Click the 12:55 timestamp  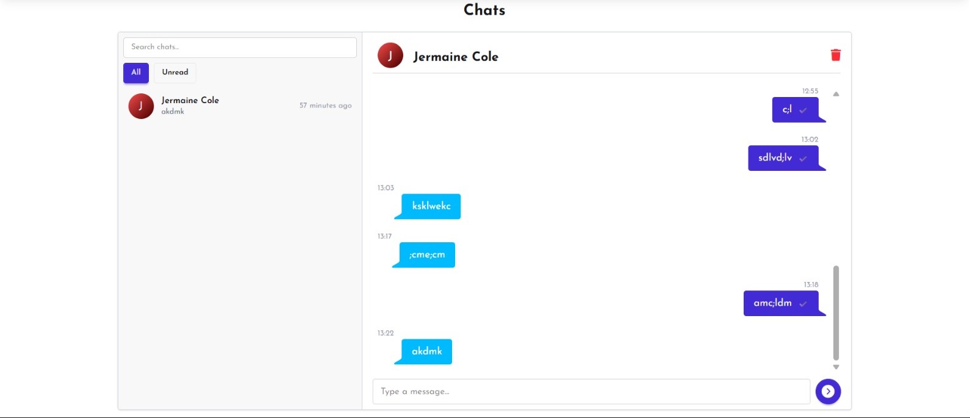[810, 91]
